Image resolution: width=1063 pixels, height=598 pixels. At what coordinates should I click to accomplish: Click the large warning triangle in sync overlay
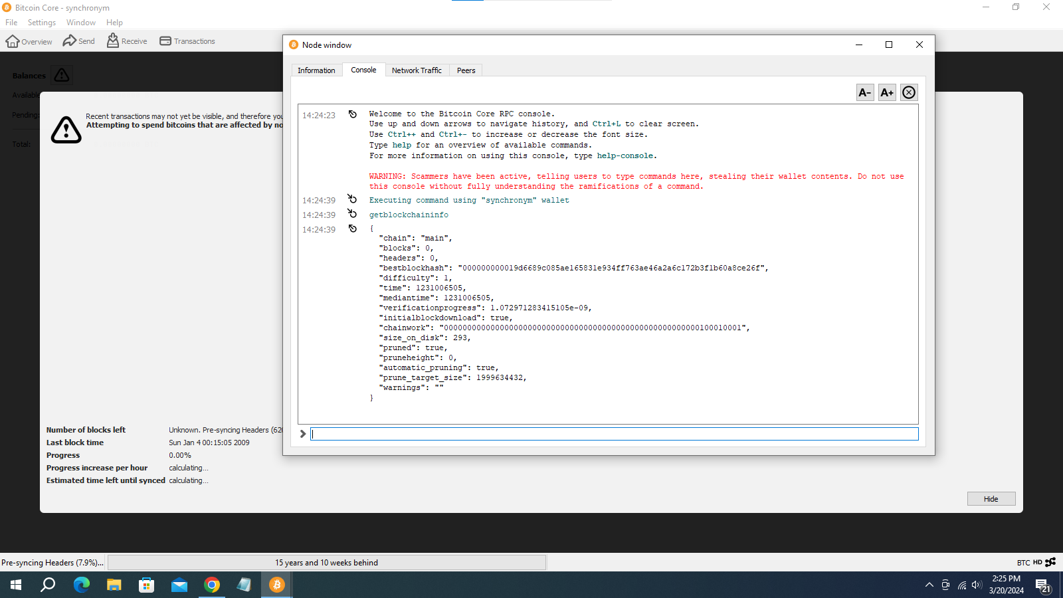66,130
